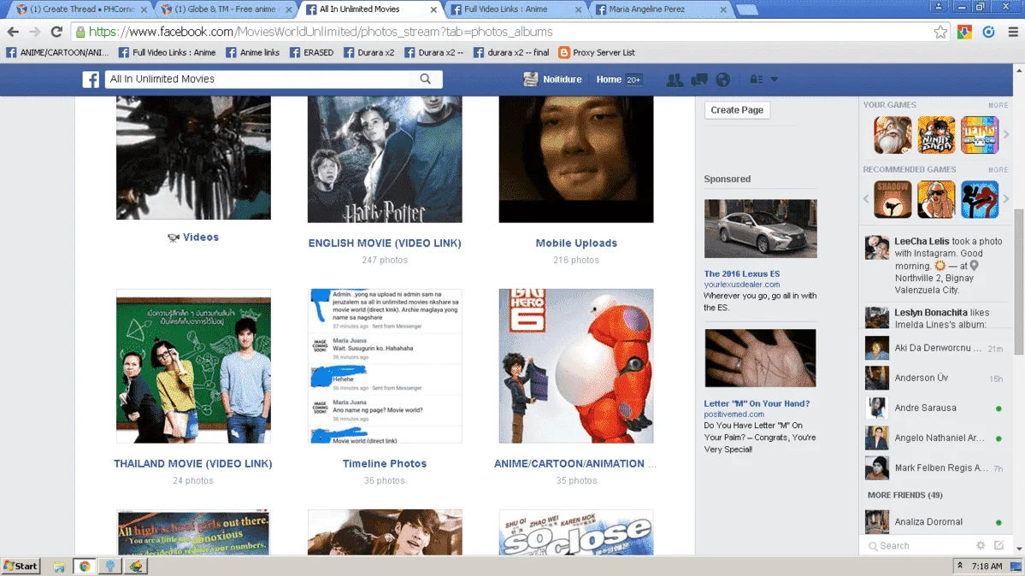The image size is (1025, 576).
Task: Open THAILAND MOVIE (VIDEO LINK) album
Action: pos(193,463)
